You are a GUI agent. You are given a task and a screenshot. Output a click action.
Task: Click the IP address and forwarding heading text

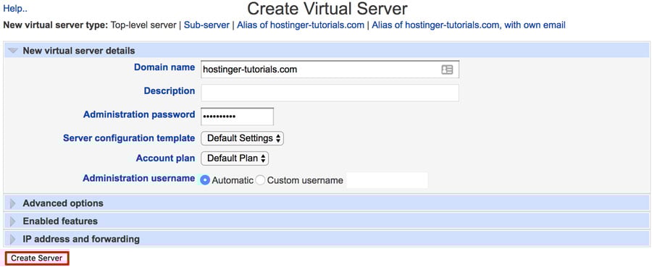(x=81, y=240)
